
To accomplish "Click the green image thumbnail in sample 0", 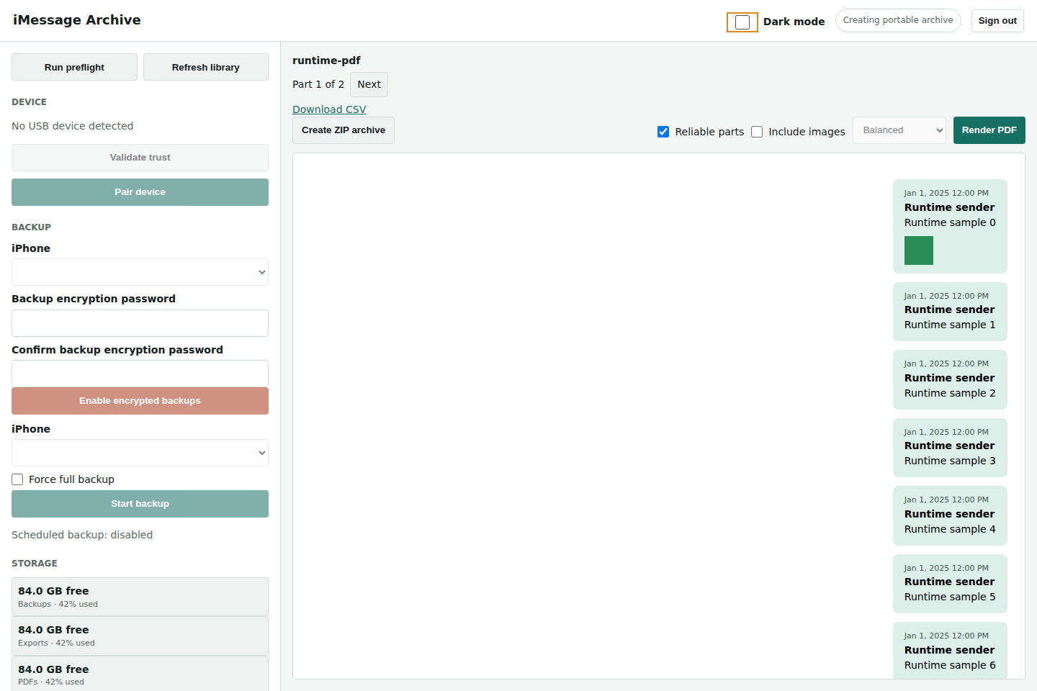I will [919, 250].
